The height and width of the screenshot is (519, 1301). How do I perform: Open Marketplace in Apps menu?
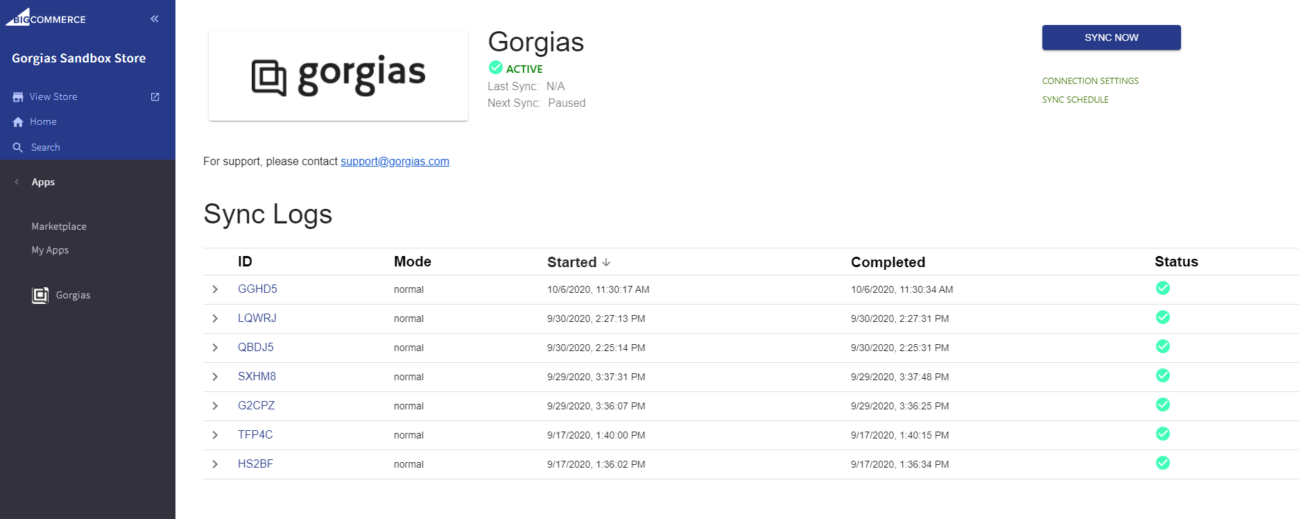(x=59, y=226)
